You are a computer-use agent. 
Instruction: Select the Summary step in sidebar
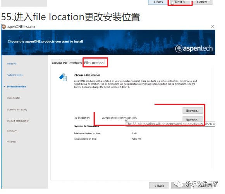12,131
